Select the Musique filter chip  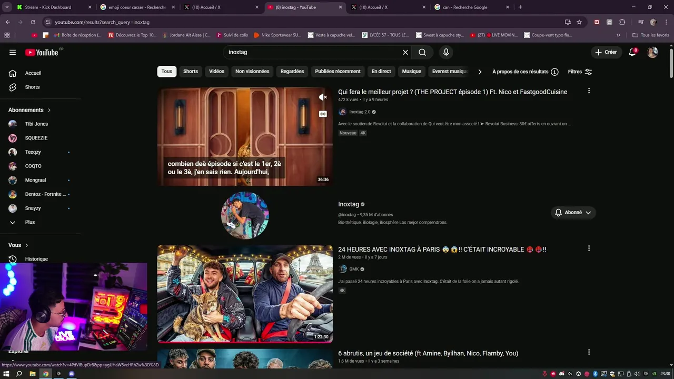pyautogui.click(x=412, y=72)
